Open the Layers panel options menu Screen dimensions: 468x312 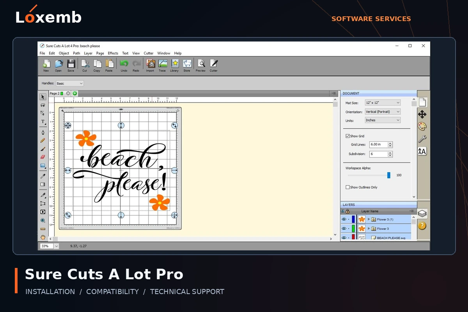click(x=412, y=211)
